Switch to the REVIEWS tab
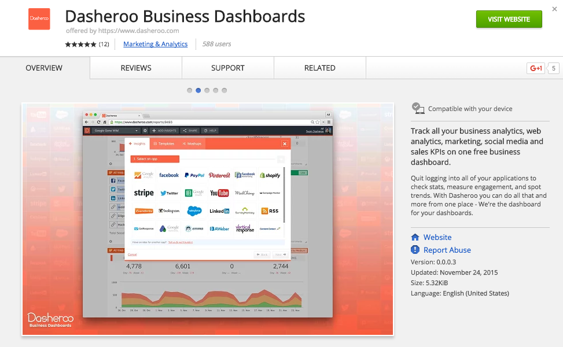Screen dimensions: 563x347 tap(135, 68)
